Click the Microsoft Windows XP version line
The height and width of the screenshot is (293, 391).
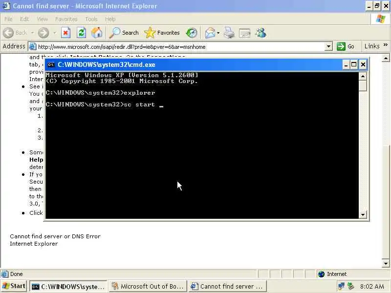point(122,75)
